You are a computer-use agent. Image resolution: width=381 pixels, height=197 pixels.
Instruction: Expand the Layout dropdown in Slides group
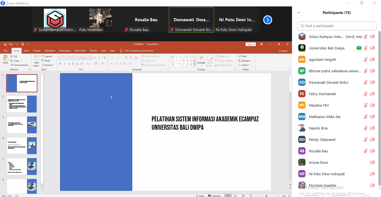[47, 56]
